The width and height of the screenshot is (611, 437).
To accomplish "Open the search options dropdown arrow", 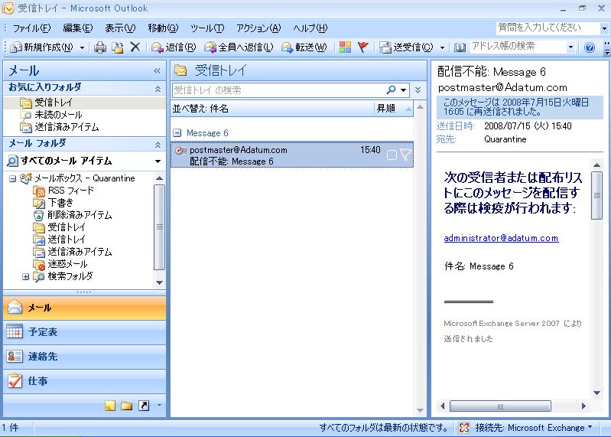I will coord(404,90).
